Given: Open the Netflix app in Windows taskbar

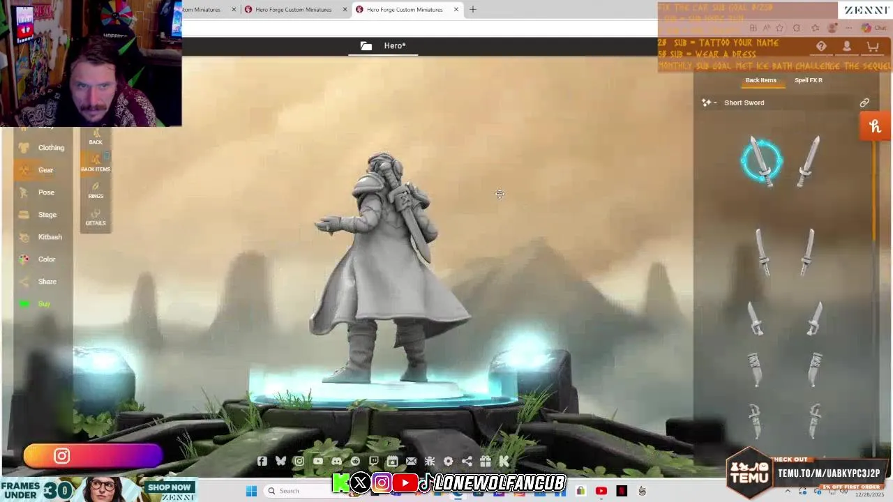Looking at the screenshot, I should click(x=622, y=491).
